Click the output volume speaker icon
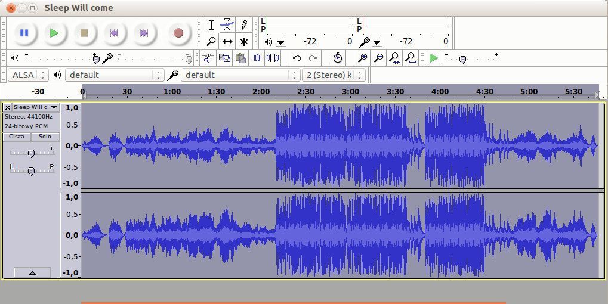Viewport: 608px width, 304px height. pos(15,58)
